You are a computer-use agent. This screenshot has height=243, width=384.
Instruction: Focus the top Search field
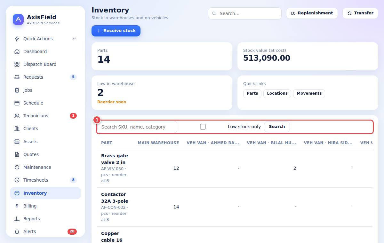pyautogui.click(x=245, y=13)
